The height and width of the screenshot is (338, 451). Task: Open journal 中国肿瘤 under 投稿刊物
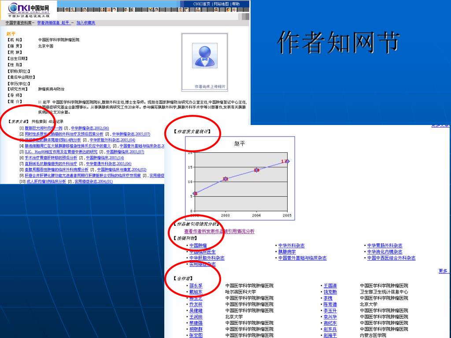[x=198, y=246]
